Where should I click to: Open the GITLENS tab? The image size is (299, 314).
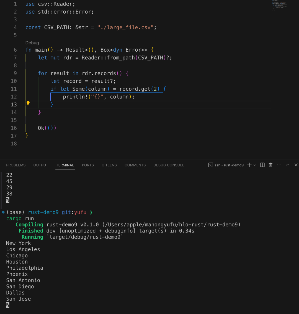tap(109, 165)
